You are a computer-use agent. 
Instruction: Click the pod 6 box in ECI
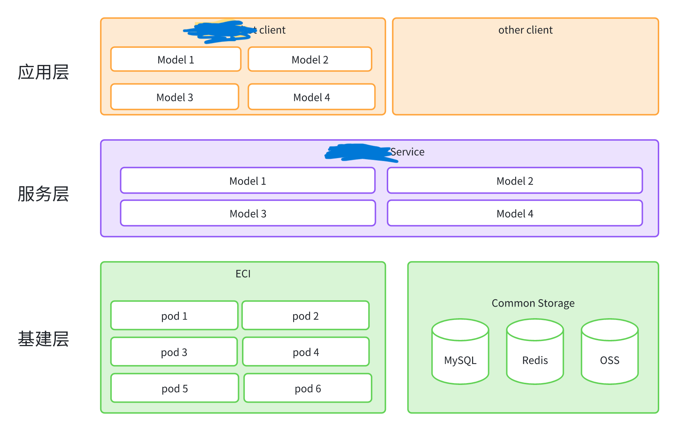click(x=308, y=388)
